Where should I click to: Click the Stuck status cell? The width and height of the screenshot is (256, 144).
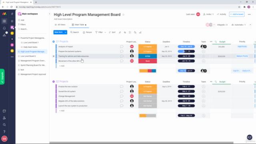click(148, 61)
